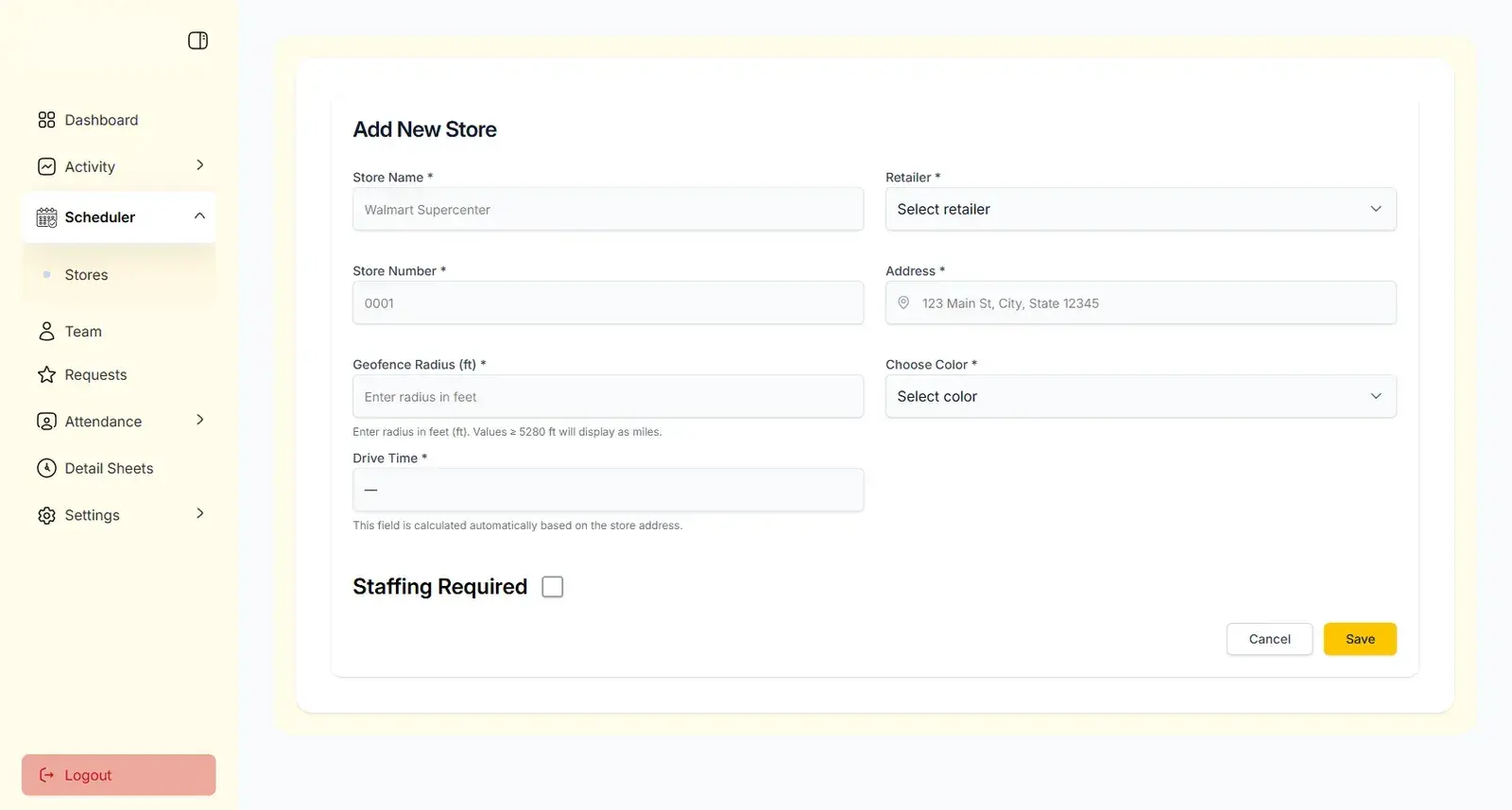Focus the Store Number input field
This screenshot has width=1512, height=810.
coord(608,302)
